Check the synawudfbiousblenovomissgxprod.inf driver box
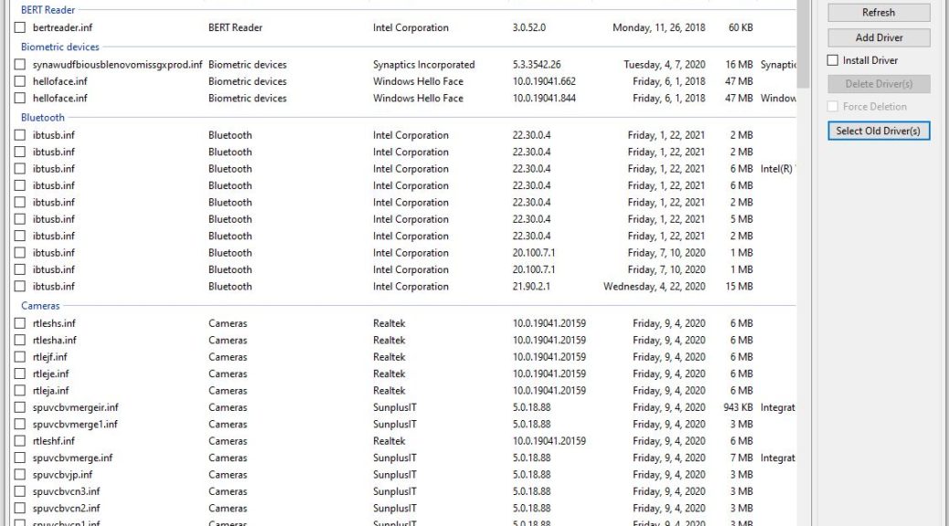 (20, 64)
